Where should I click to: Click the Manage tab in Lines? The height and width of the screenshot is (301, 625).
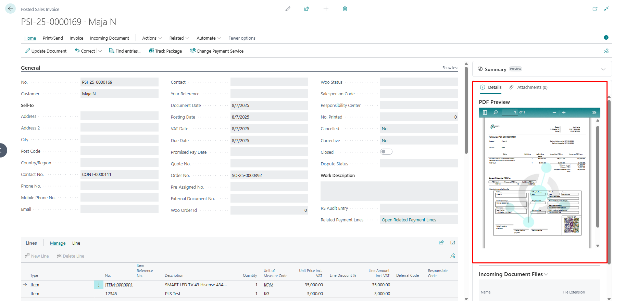58,243
